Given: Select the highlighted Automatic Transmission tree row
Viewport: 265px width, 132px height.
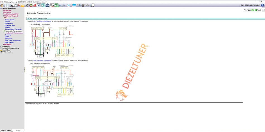Looking at the screenshot, I should tap(14, 31).
